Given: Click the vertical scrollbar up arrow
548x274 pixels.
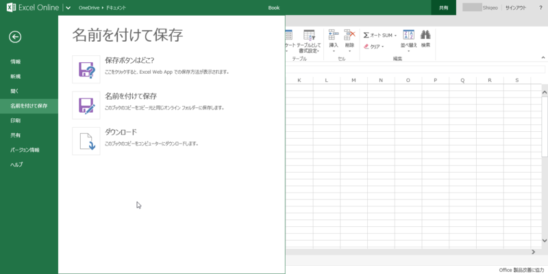Looking at the screenshot, I should 545,92.
